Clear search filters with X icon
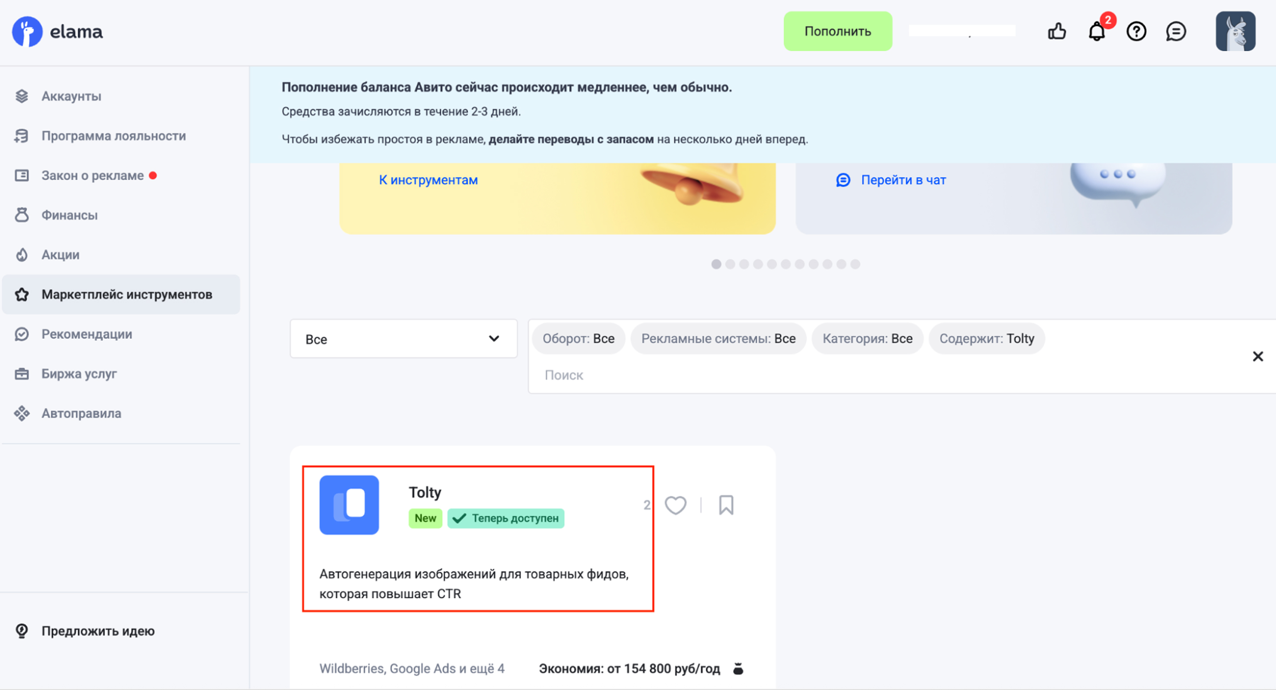Image resolution: width=1276 pixels, height=690 pixels. point(1257,357)
